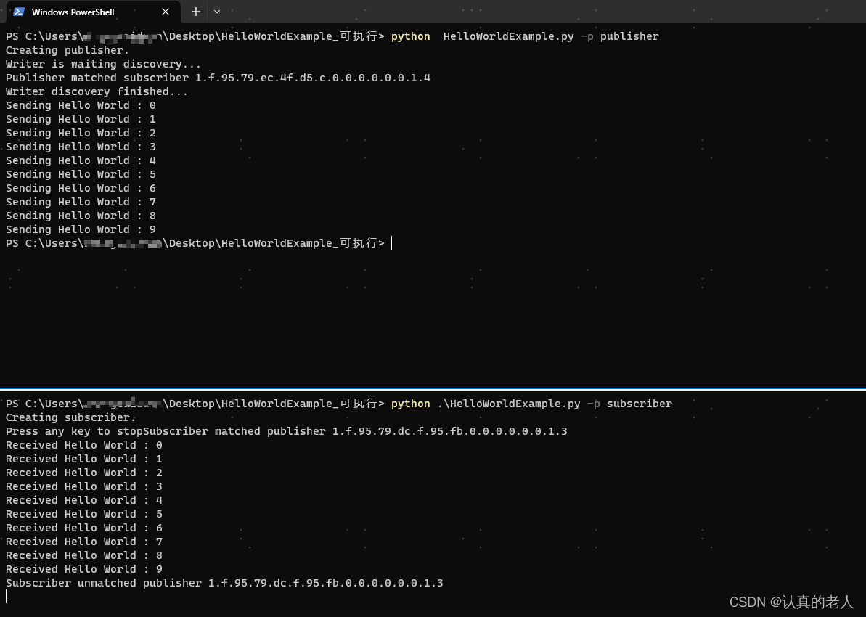
Task: Click the CSDN @认真的老人 watermark link
Action: click(x=791, y=602)
